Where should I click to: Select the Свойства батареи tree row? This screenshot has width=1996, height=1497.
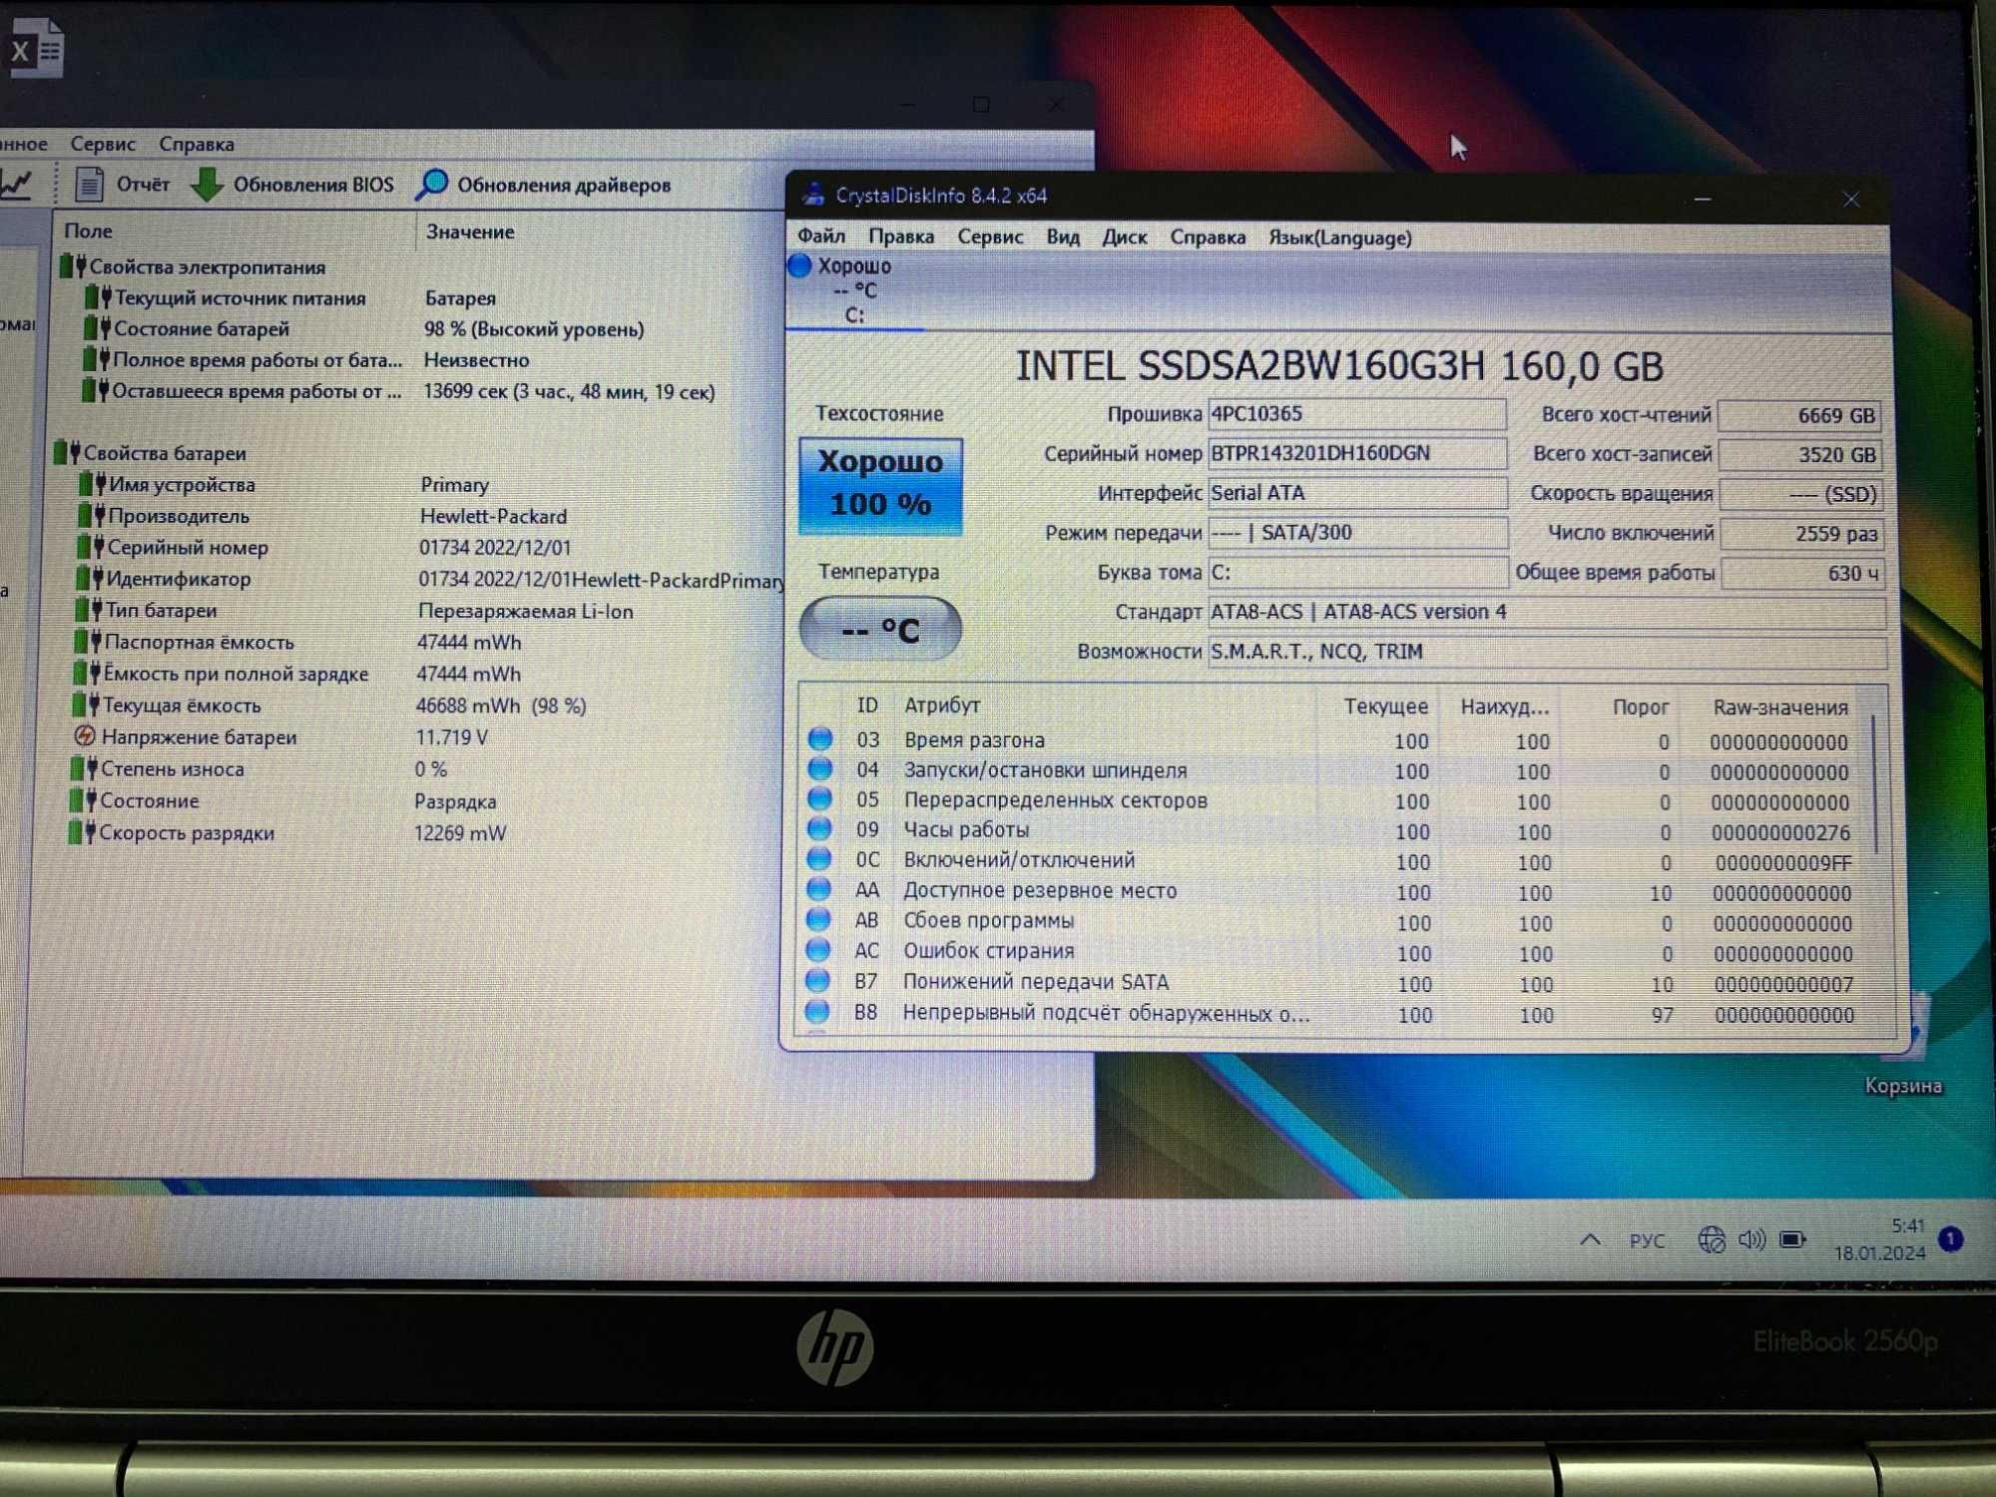coord(151,452)
